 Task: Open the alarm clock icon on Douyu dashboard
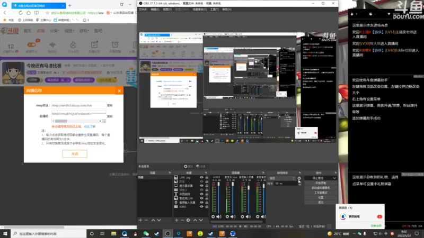(x=115, y=45)
